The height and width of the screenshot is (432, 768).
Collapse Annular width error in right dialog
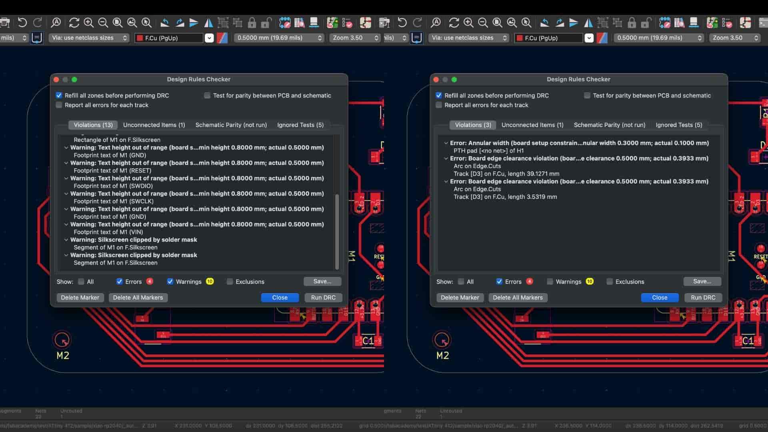tap(446, 143)
